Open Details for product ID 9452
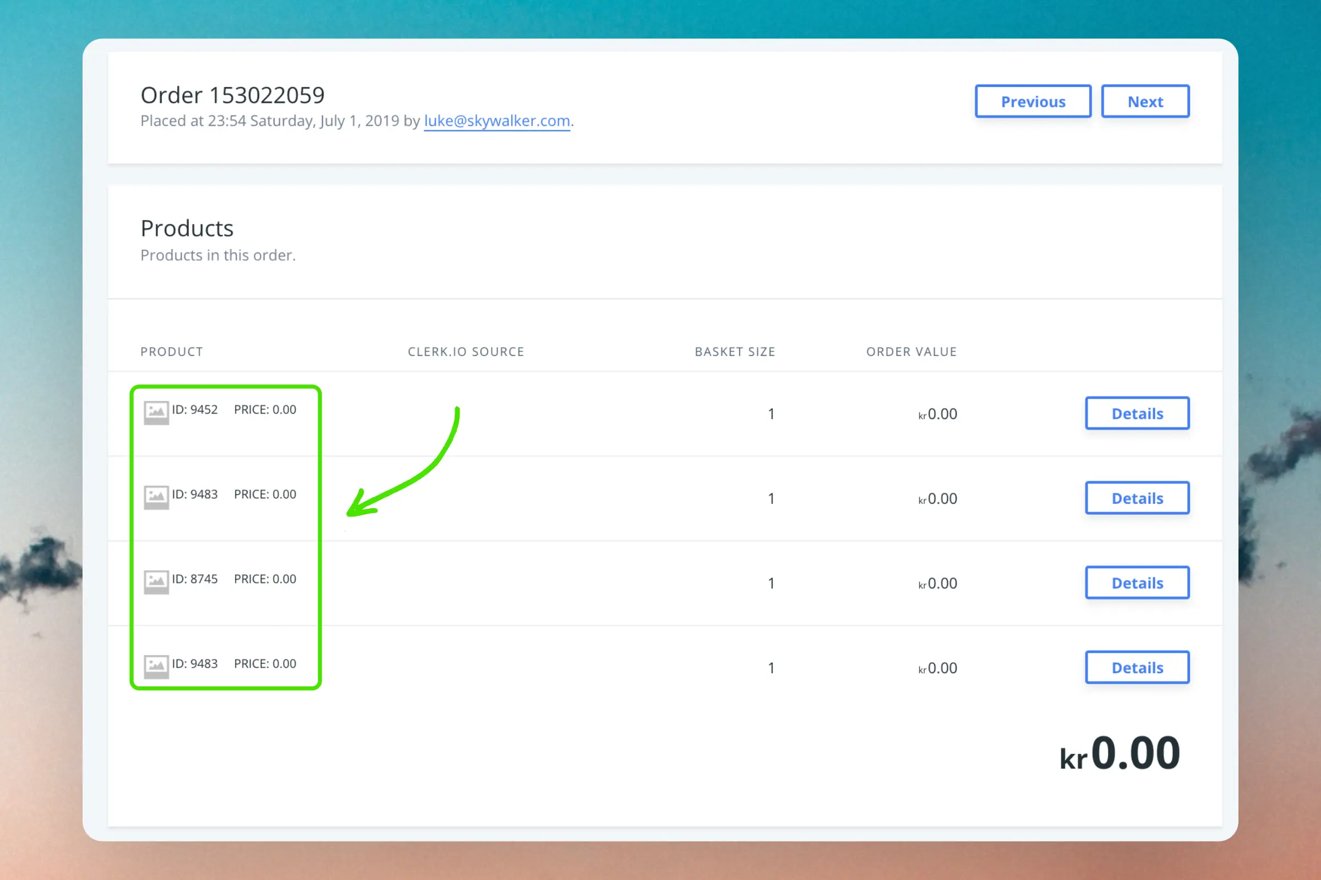Screen dimensions: 1321x880 (x=1137, y=414)
